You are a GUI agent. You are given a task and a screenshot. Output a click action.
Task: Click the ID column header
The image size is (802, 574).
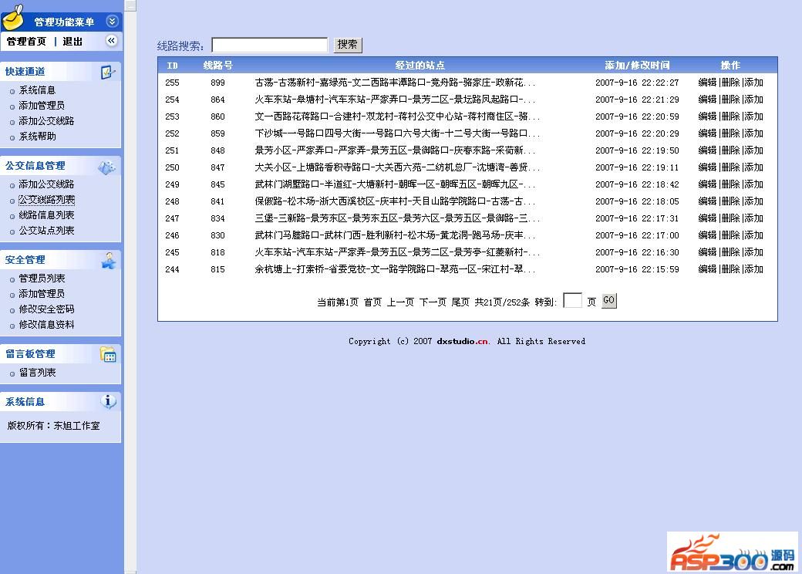tap(173, 66)
